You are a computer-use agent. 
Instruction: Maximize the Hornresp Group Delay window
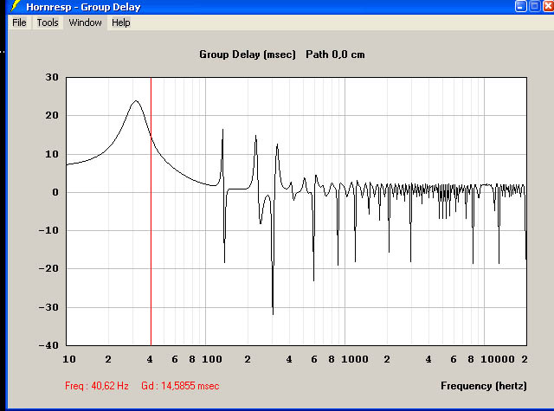tap(535, 6)
